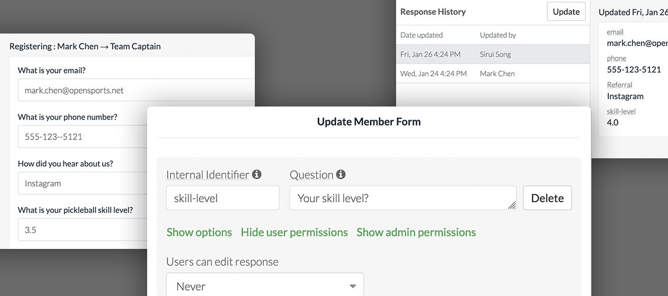Viewport: 668px width, 296px height.
Task: Click the Question text field
Action: pos(403,198)
